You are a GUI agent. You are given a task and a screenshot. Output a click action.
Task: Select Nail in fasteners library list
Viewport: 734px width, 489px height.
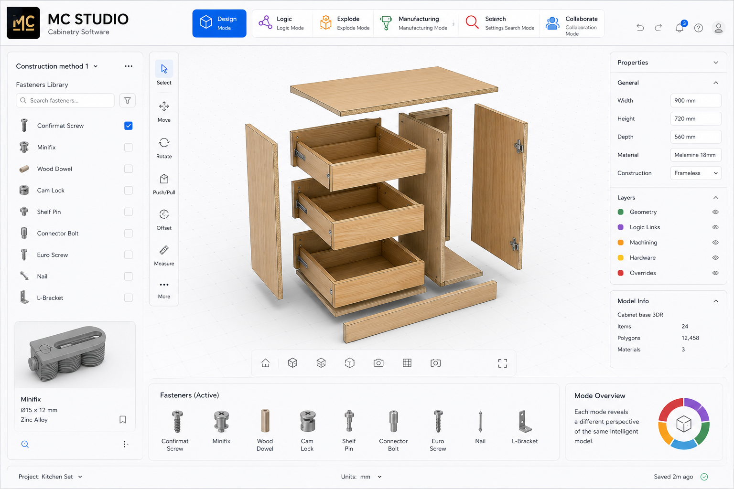(76, 276)
